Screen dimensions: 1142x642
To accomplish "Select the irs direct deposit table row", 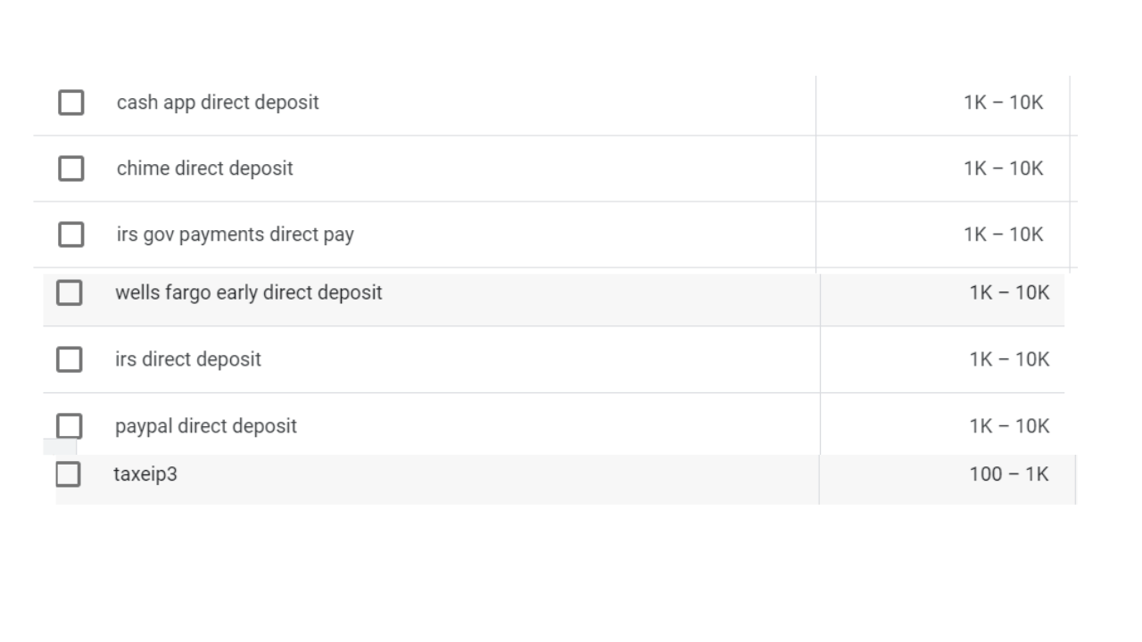I will [x=553, y=358].
